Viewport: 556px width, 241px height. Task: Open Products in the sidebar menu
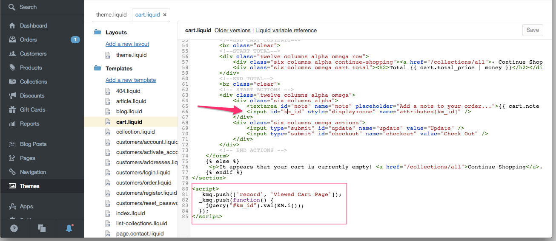[x=31, y=68]
